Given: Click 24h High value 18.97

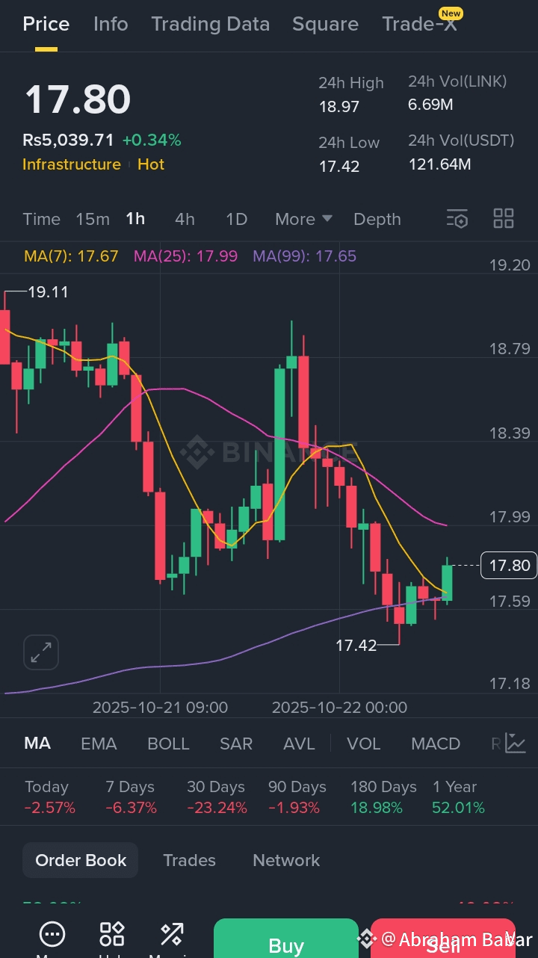Looking at the screenshot, I should [339, 107].
